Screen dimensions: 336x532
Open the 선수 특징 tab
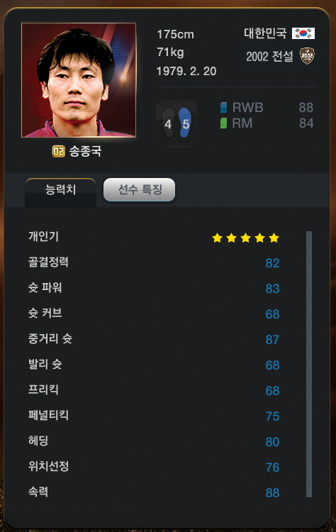[x=140, y=189]
